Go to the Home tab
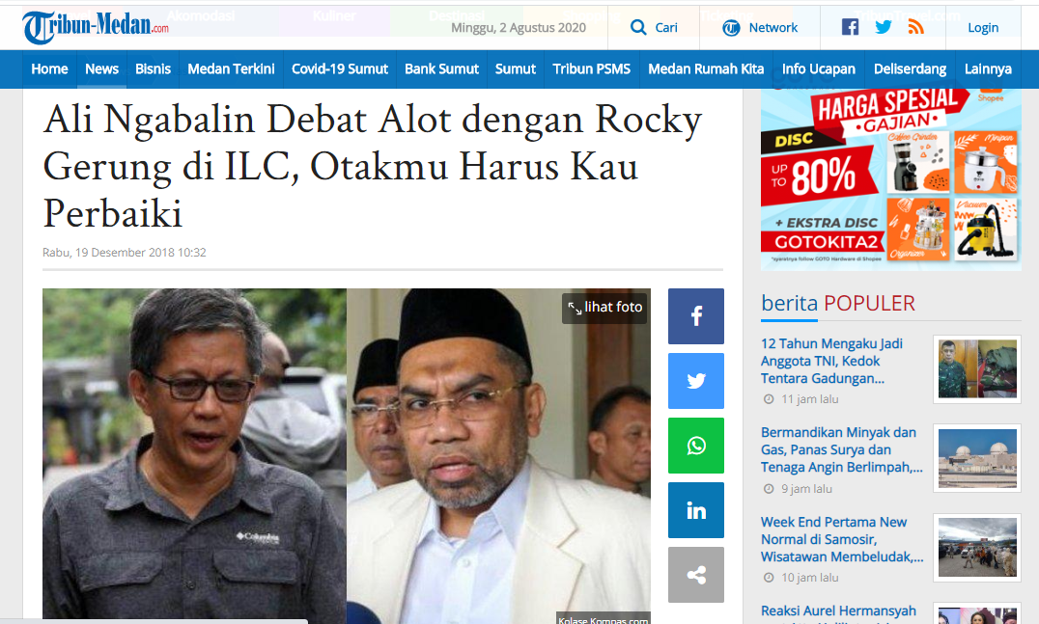This screenshot has height=624, width=1039. 49,68
